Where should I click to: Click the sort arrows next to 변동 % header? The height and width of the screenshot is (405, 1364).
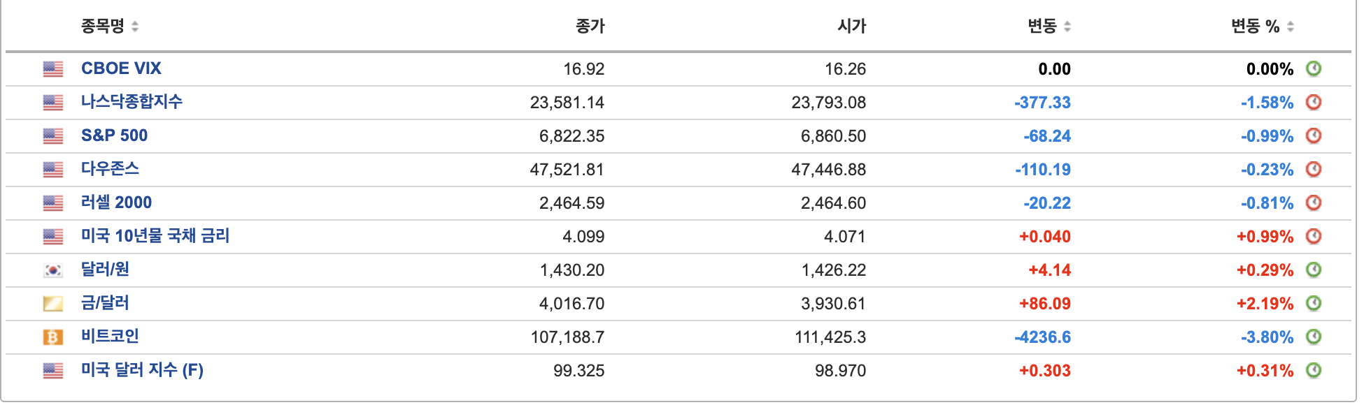coord(1292,27)
